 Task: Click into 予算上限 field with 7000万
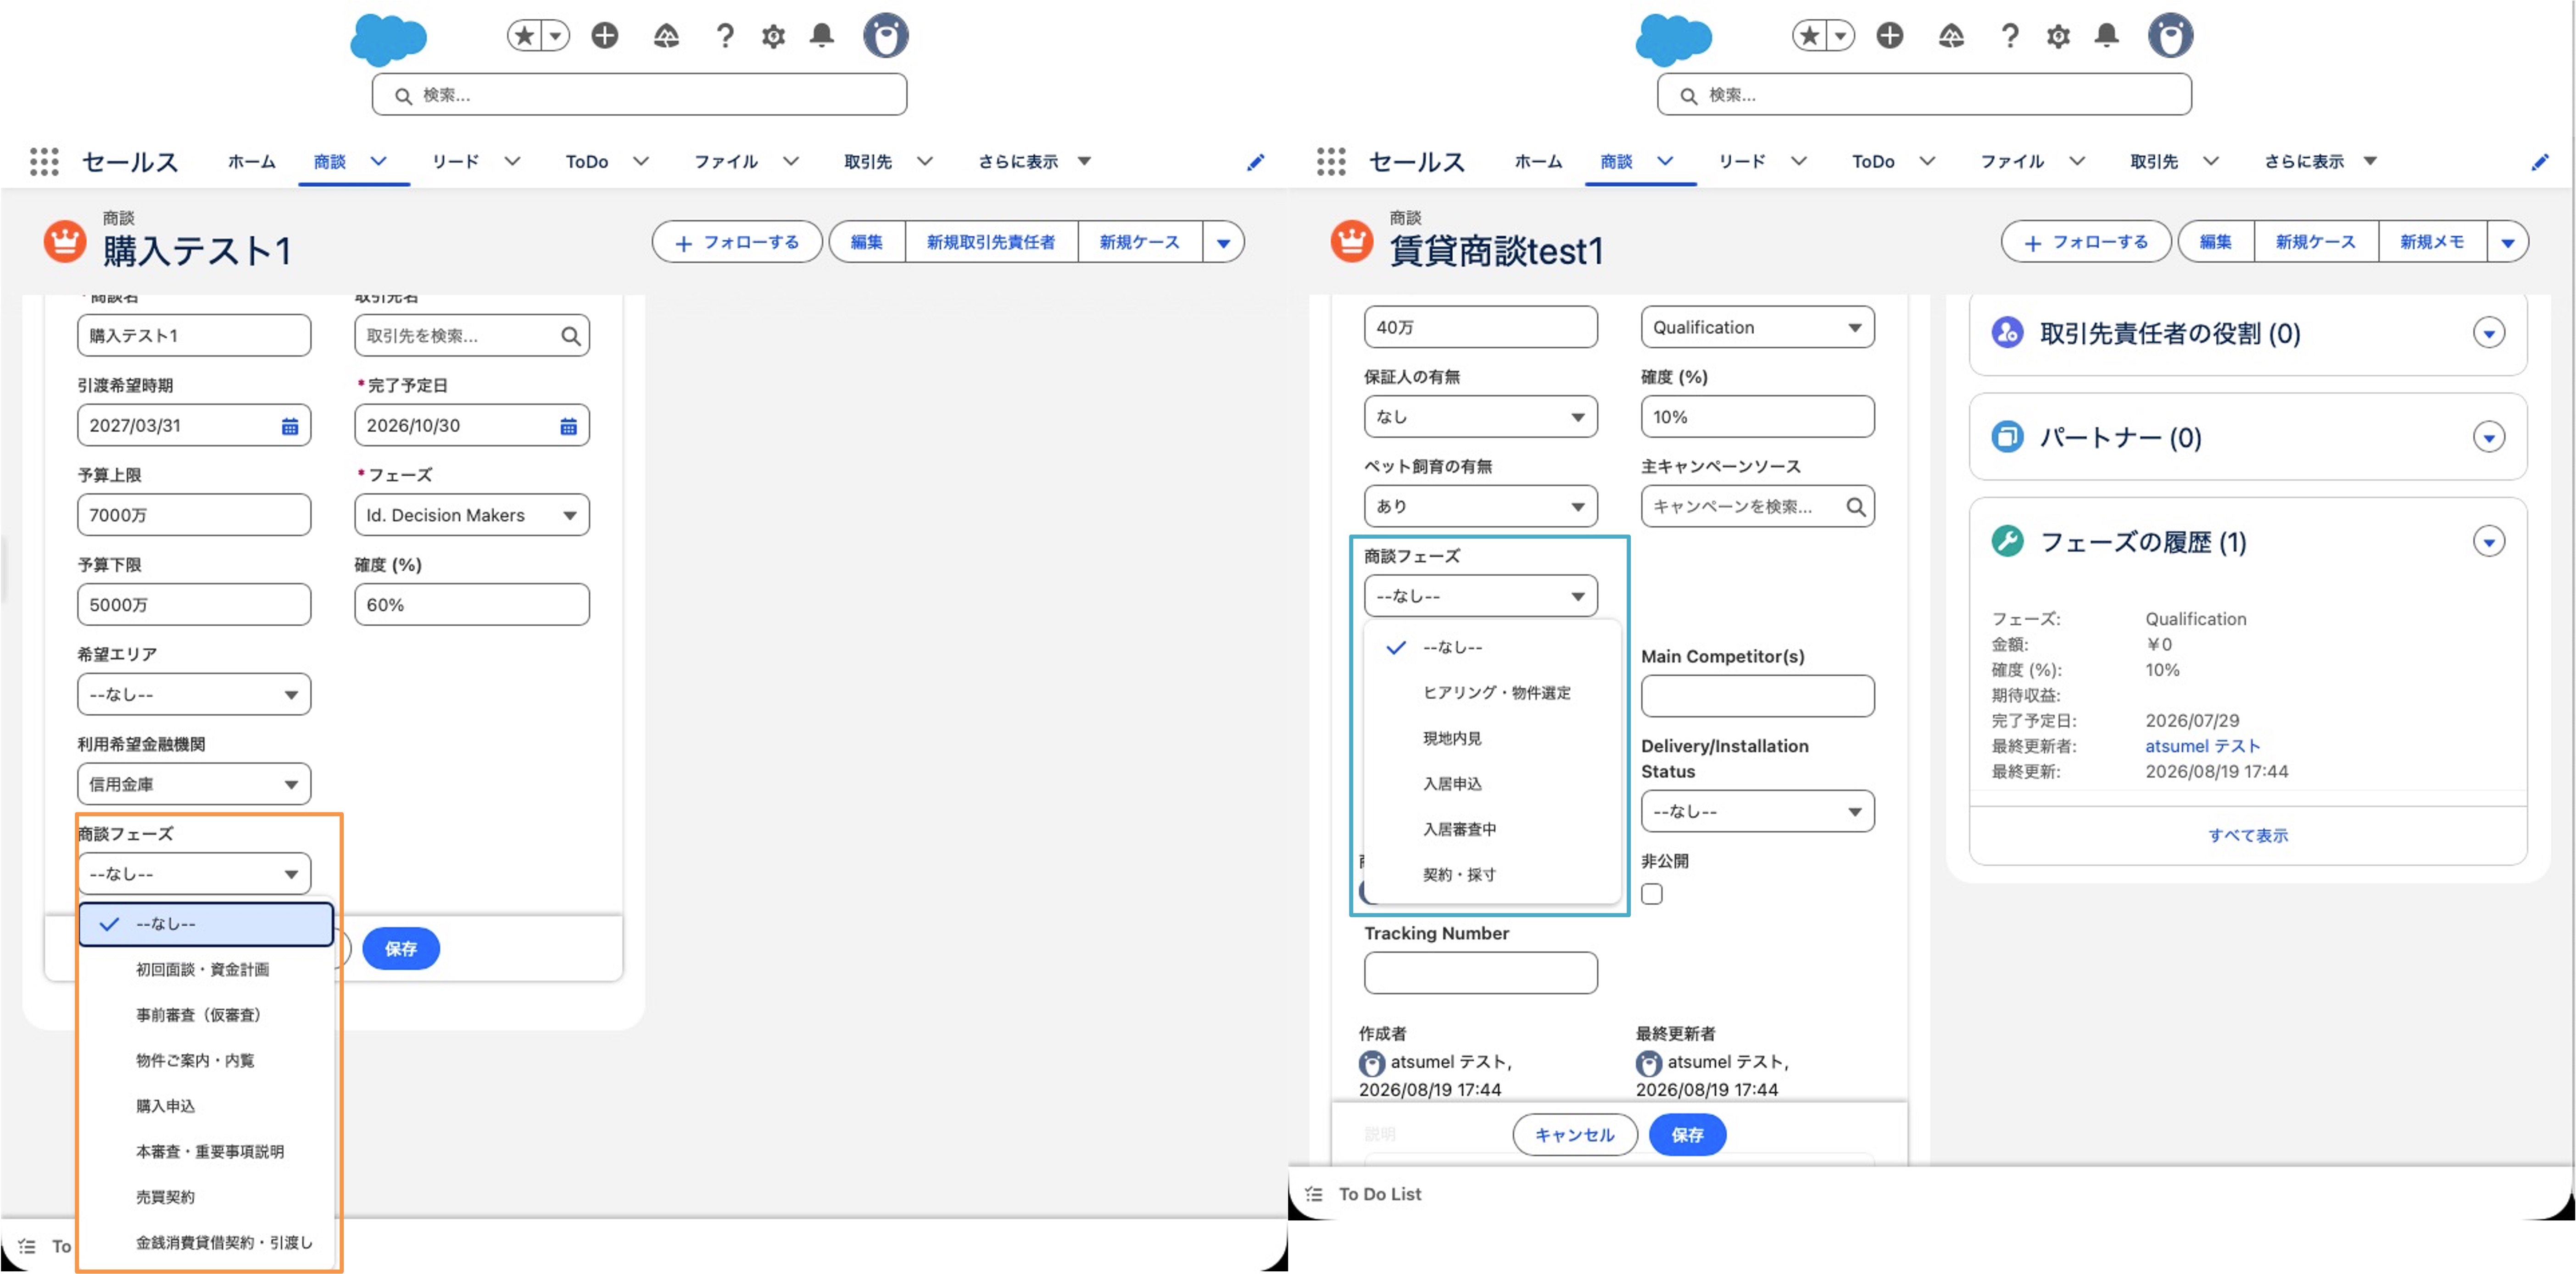pos(194,515)
